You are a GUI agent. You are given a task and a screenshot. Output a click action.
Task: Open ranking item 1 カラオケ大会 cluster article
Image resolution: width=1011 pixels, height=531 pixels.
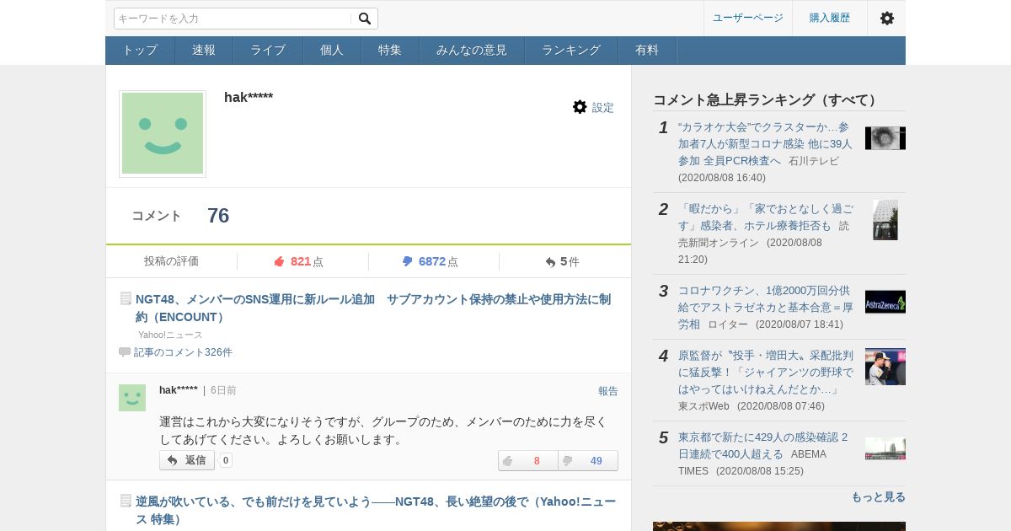click(x=765, y=143)
